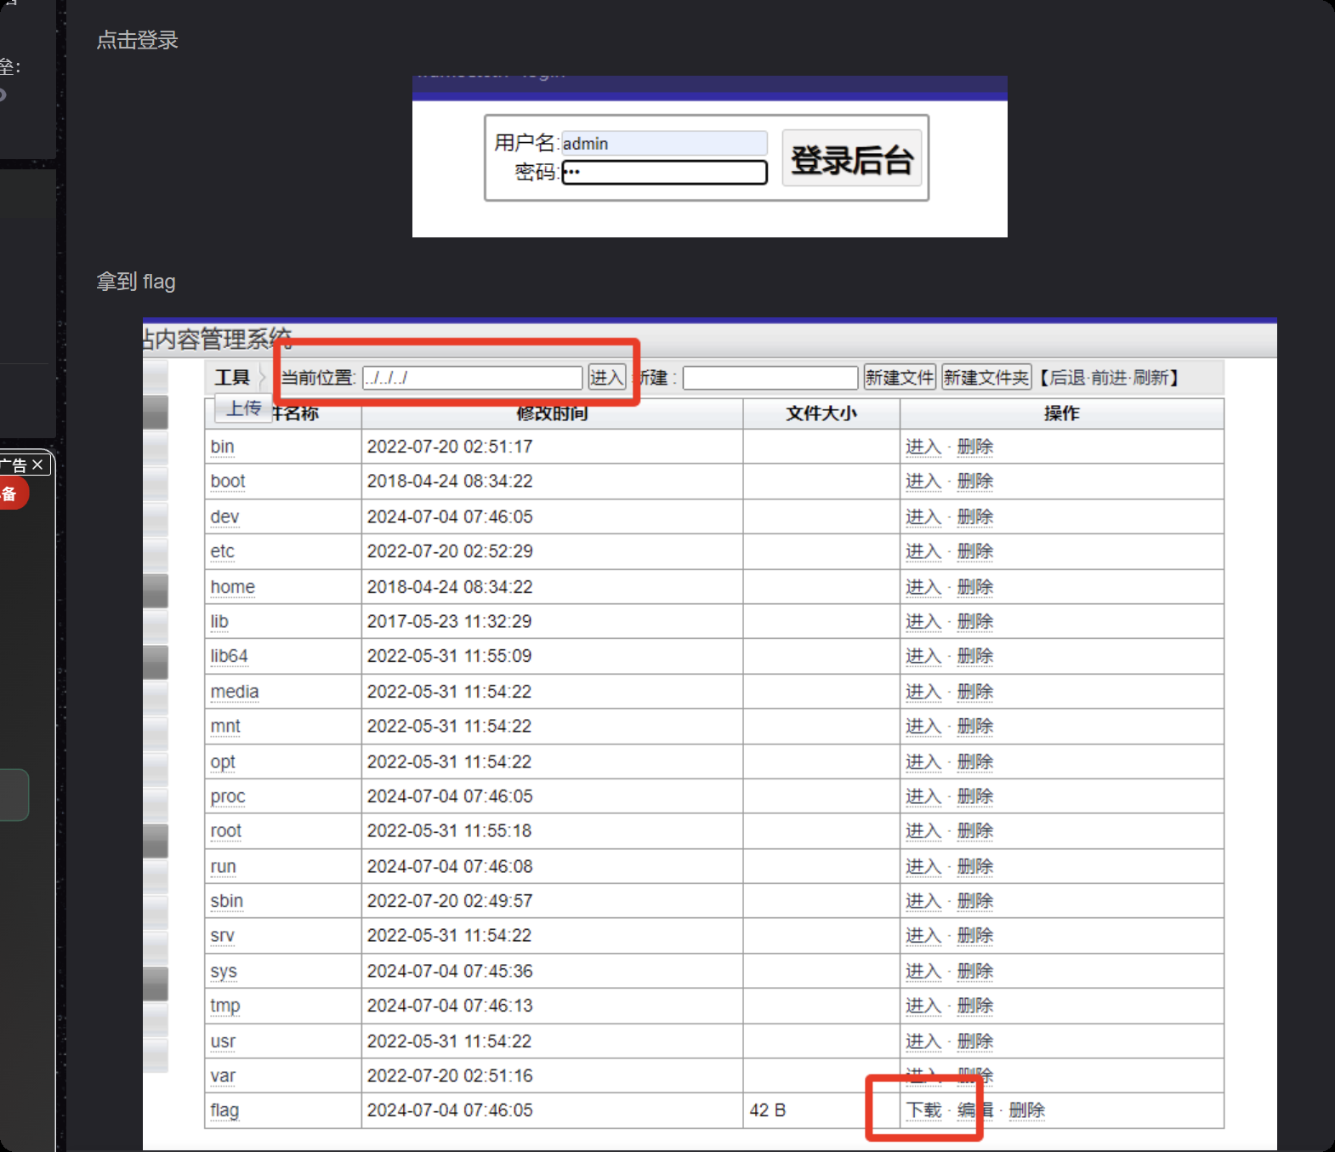Open the home directory name link
The width and height of the screenshot is (1335, 1152).
[x=232, y=587]
